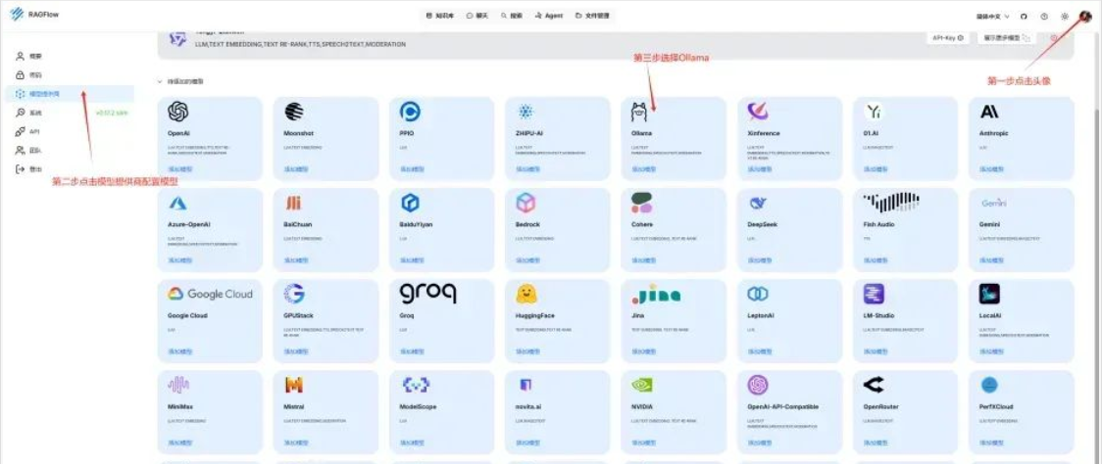This screenshot has height=464, width=1102.
Task: Click the 01.AI Yi logo
Action: pyautogui.click(x=874, y=112)
